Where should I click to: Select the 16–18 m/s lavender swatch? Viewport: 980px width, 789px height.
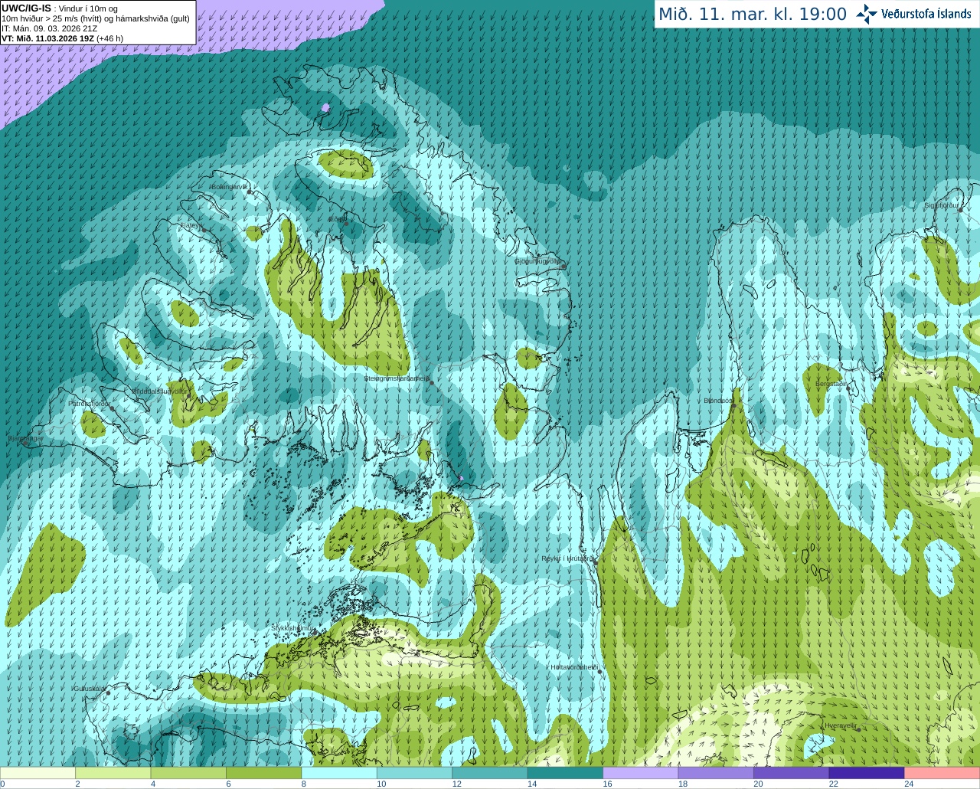tap(641, 773)
